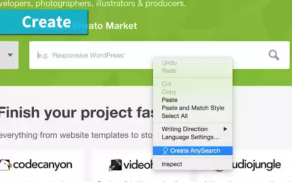Click the magnifying glass search icon

click(274, 55)
